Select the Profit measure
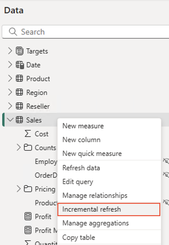This screenshot has width=169, height=245. pyautogui.click(x=43, y=217)
